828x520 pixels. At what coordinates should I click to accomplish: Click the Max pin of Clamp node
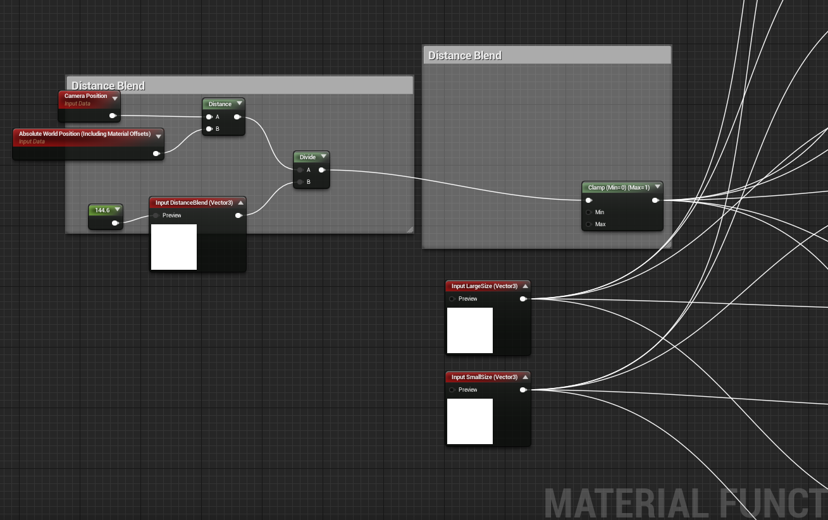589,224
